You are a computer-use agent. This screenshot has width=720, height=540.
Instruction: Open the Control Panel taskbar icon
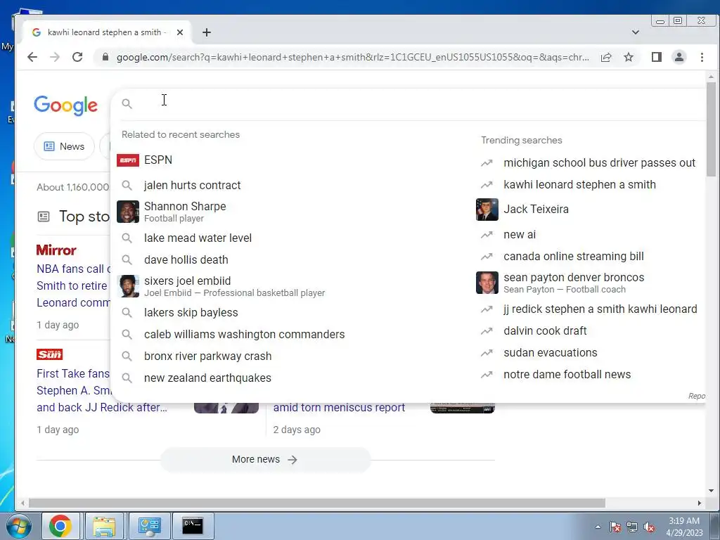(149, 526)
